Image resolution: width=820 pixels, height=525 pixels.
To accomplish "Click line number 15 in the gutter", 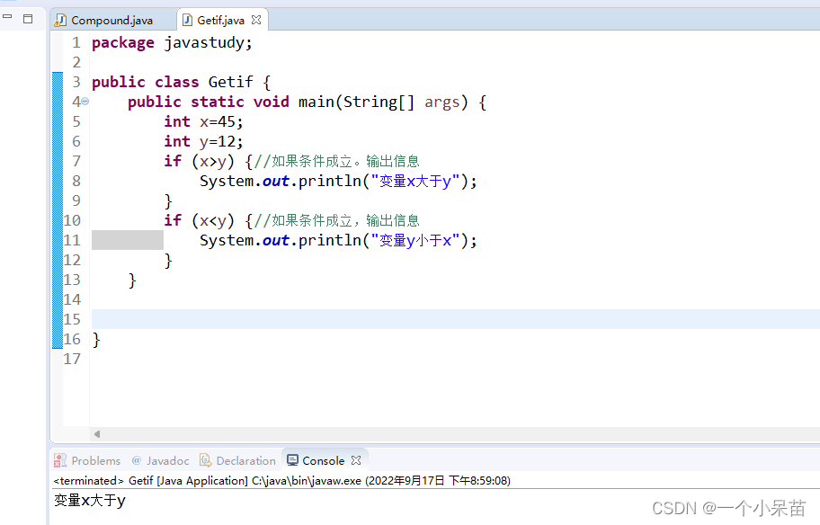I will point(72,319).
